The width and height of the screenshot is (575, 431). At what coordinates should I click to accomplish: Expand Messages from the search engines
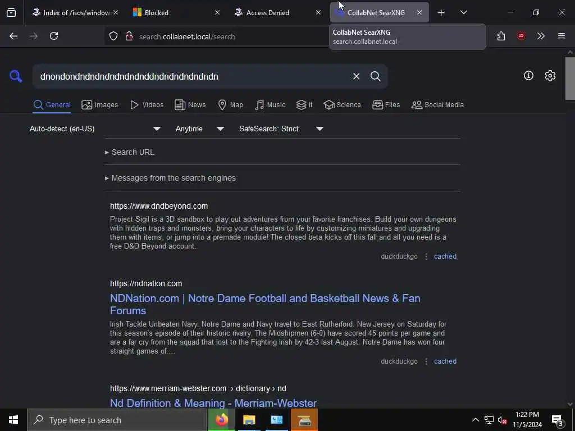pyautogui.click(x=170, y=178)
